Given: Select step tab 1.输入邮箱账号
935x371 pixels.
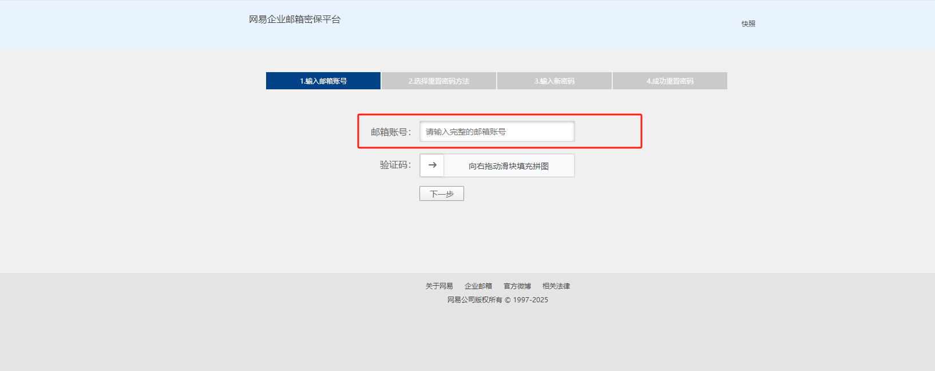Looking at the screenshot, I should click(x=323, y=81).
